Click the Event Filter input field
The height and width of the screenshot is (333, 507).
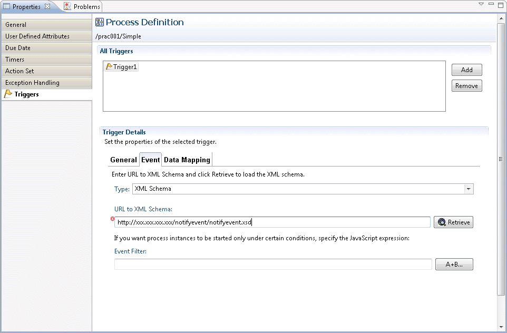tap(273, 264)
